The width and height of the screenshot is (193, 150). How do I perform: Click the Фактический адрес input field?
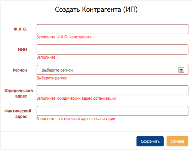(x=112, y=111)
